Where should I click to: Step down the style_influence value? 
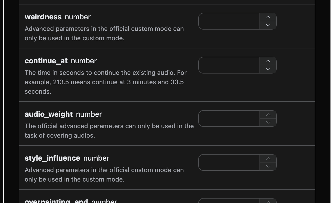tap(268, 166)
